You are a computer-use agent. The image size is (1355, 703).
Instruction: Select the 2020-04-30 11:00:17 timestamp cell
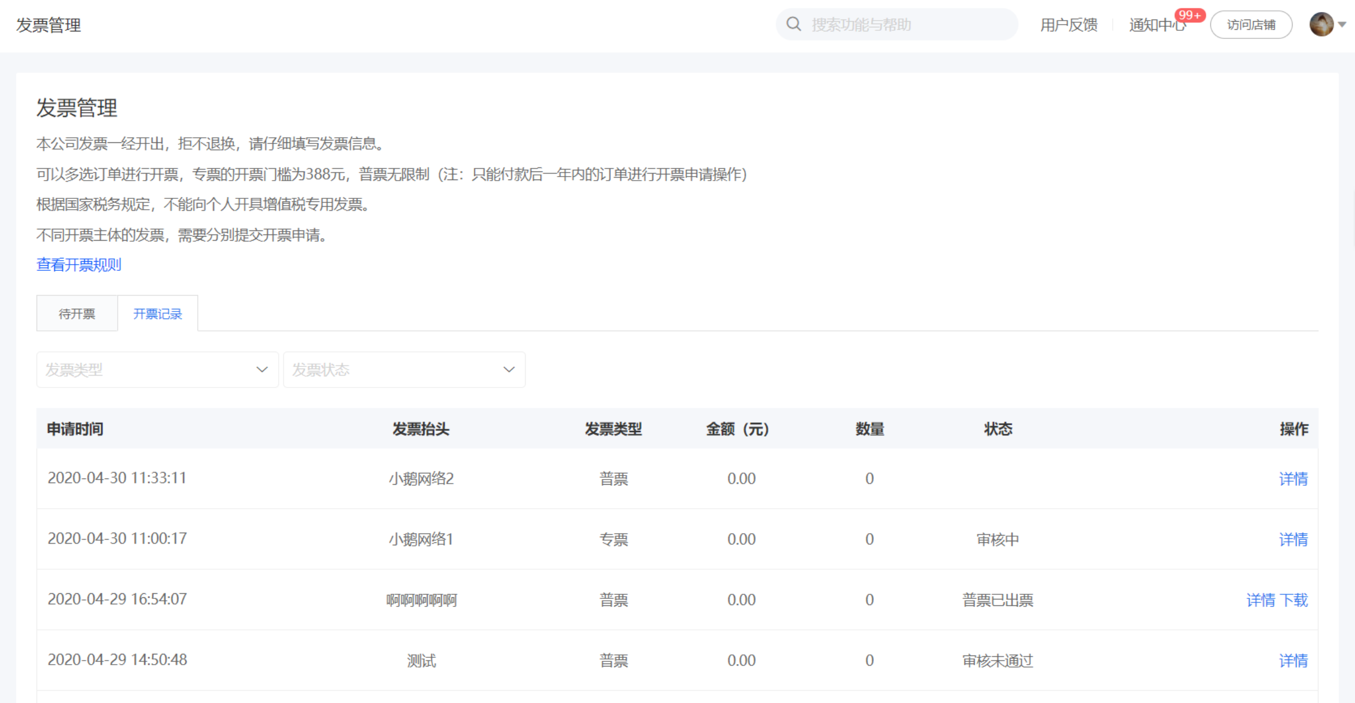[117, 539]
